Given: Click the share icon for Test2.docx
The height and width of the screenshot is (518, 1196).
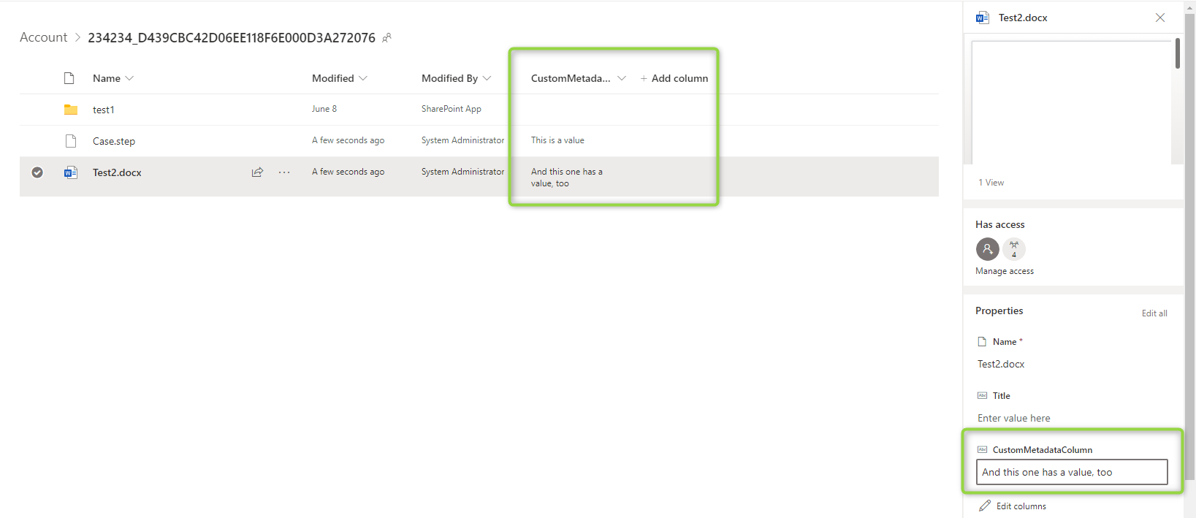Looking at the screenshot, I should pyautogui.click(x=257, y=172).
